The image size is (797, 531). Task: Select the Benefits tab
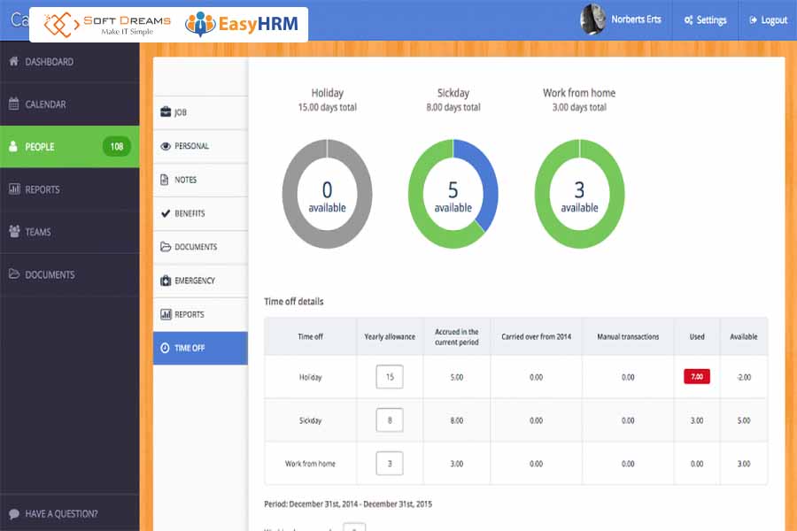point(200,213)
